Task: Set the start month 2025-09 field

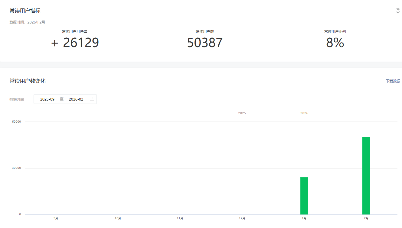Action: (x=47, y=99)
